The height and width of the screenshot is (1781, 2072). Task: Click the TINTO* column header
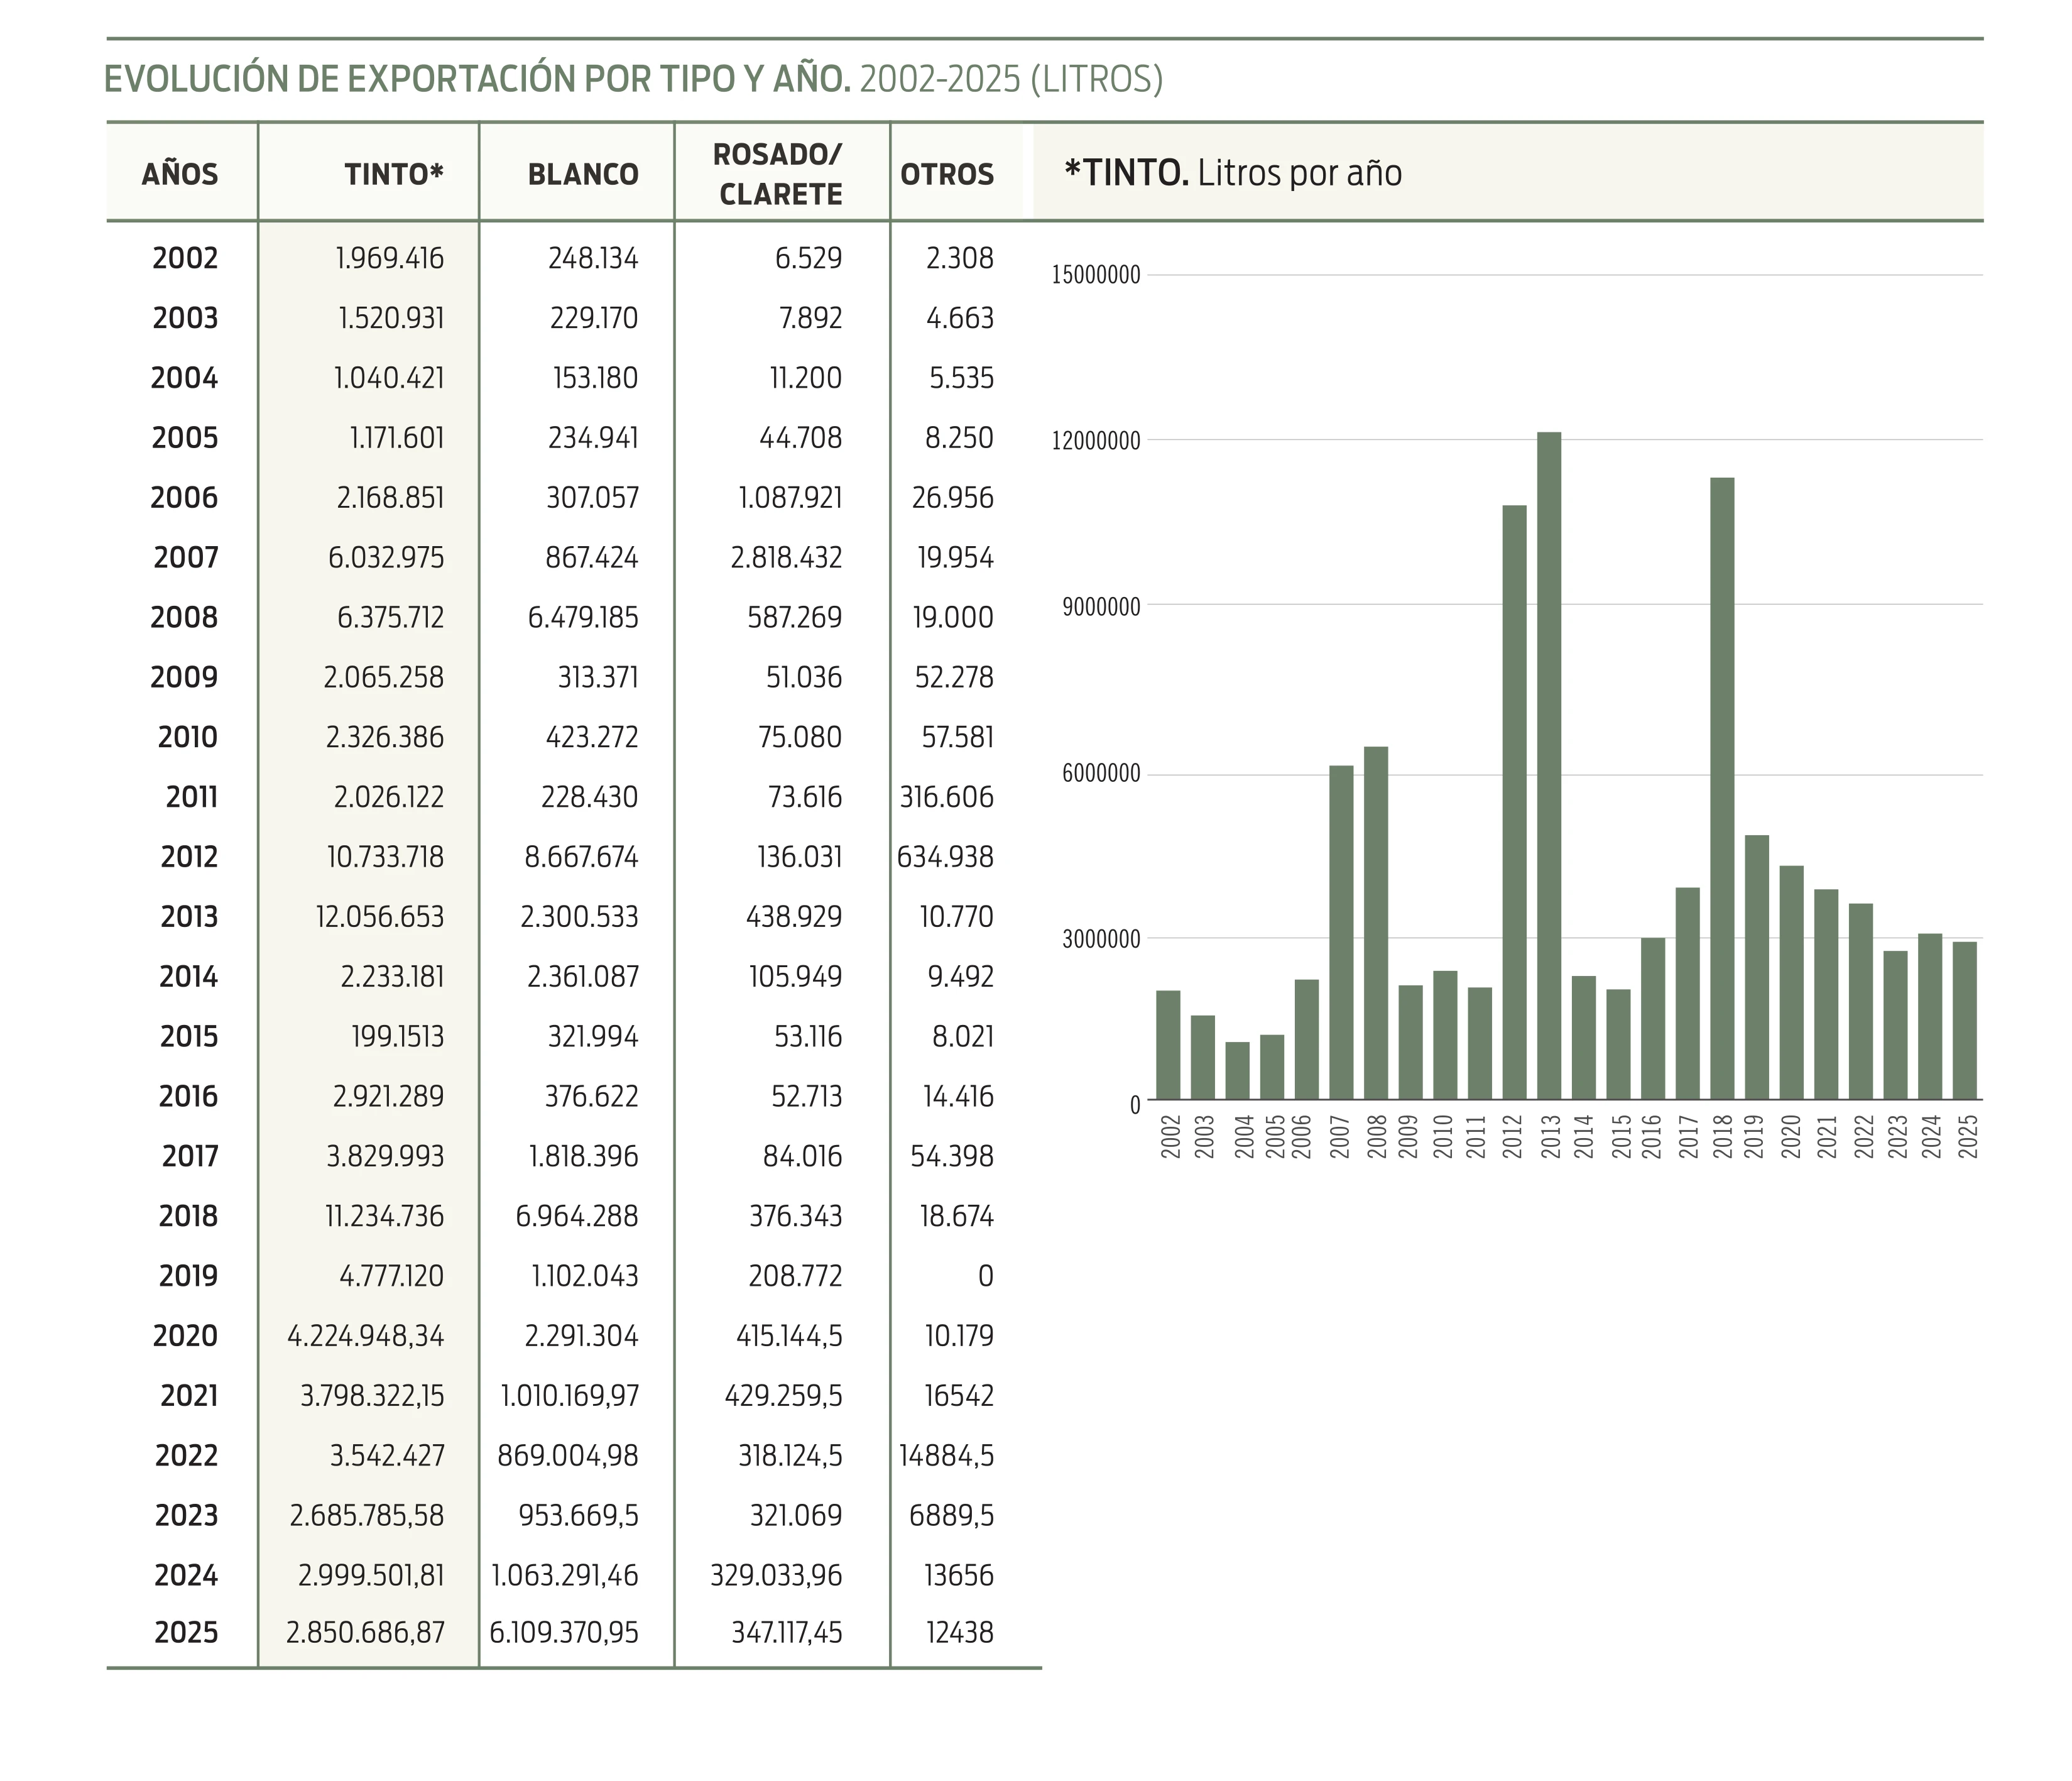tap(394, 174)
